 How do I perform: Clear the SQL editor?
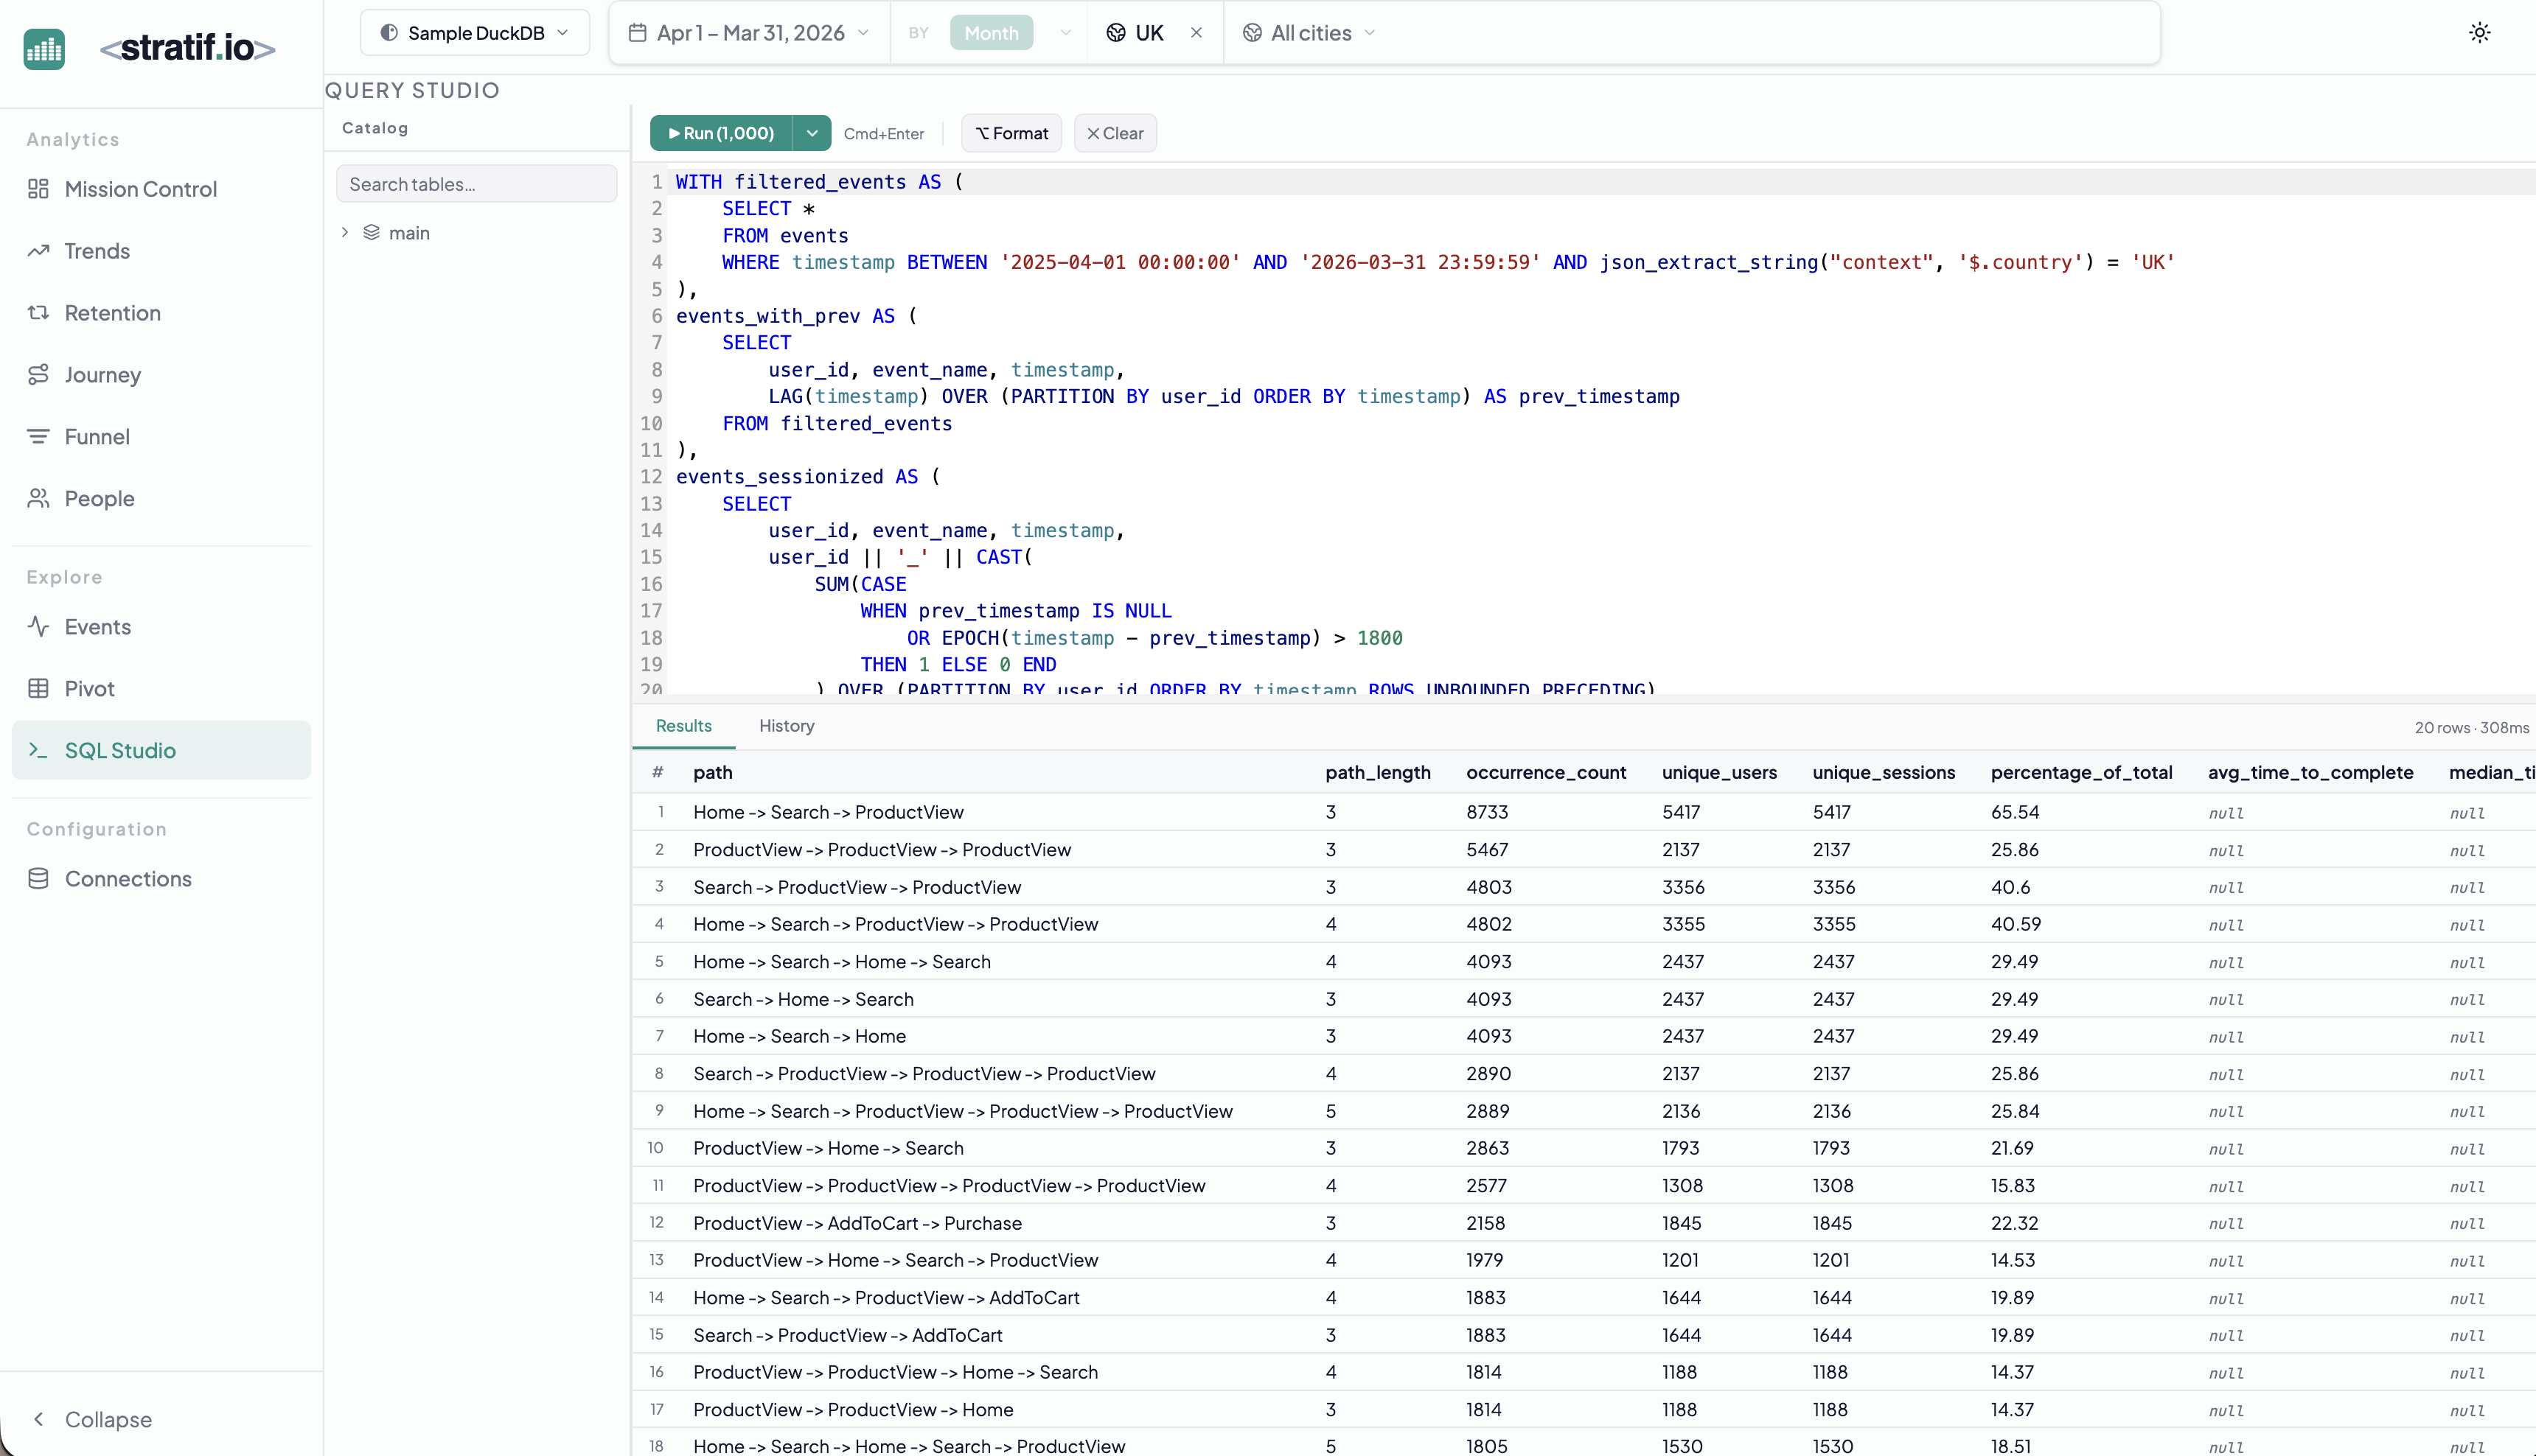[x=1115, y=133]
